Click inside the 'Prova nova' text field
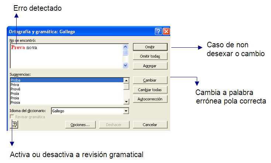Screen dimensions: 271x163 (66, 55)
